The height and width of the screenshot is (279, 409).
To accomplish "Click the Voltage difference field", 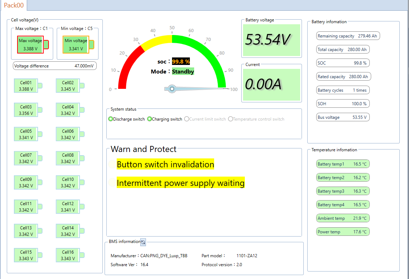I will coord(55,66).
